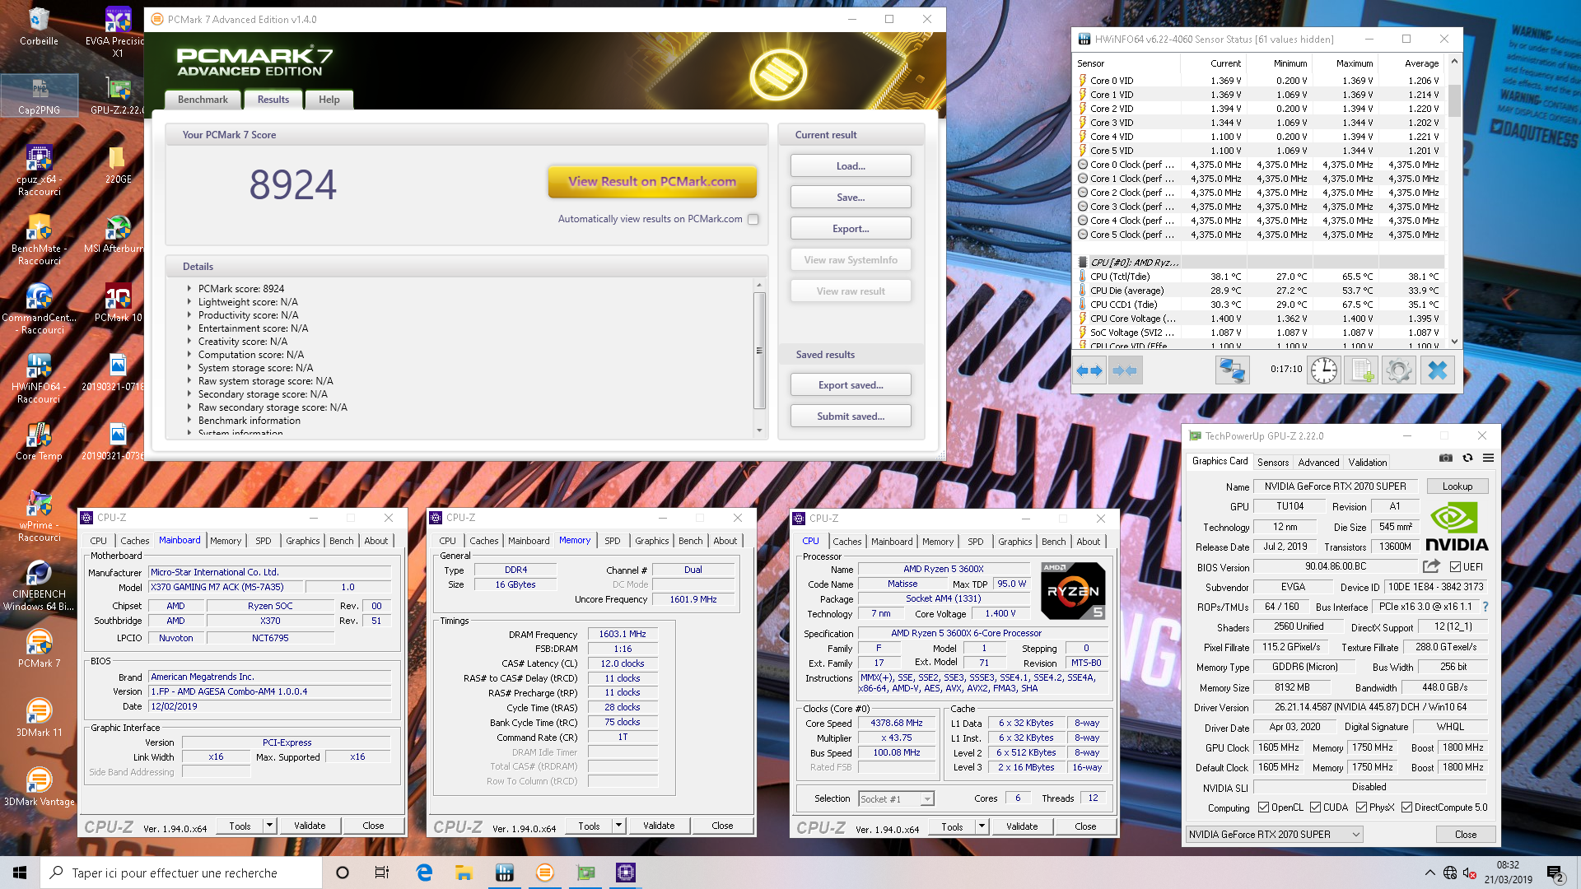This screenshot has width=1581, height=889.
Task: Expand the Lightweight score detail row
Action: click(189, 301)
